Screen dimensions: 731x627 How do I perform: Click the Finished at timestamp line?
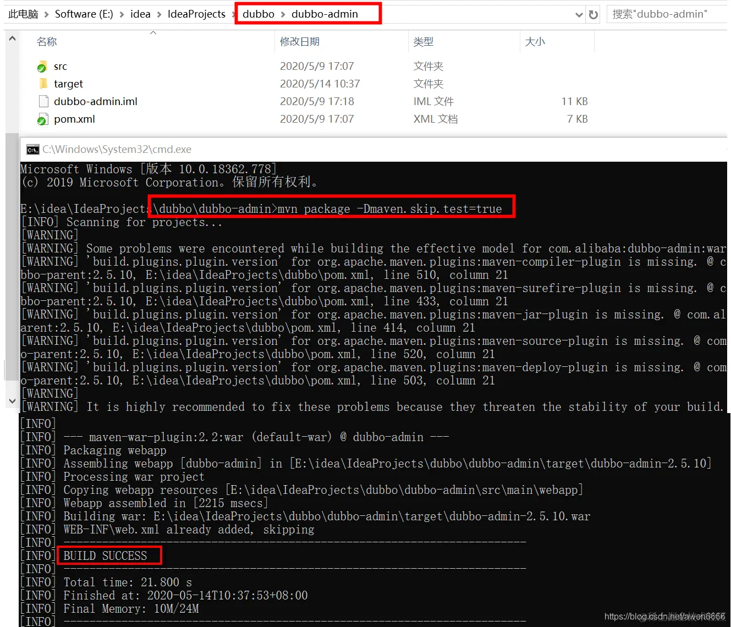(185, 596)
